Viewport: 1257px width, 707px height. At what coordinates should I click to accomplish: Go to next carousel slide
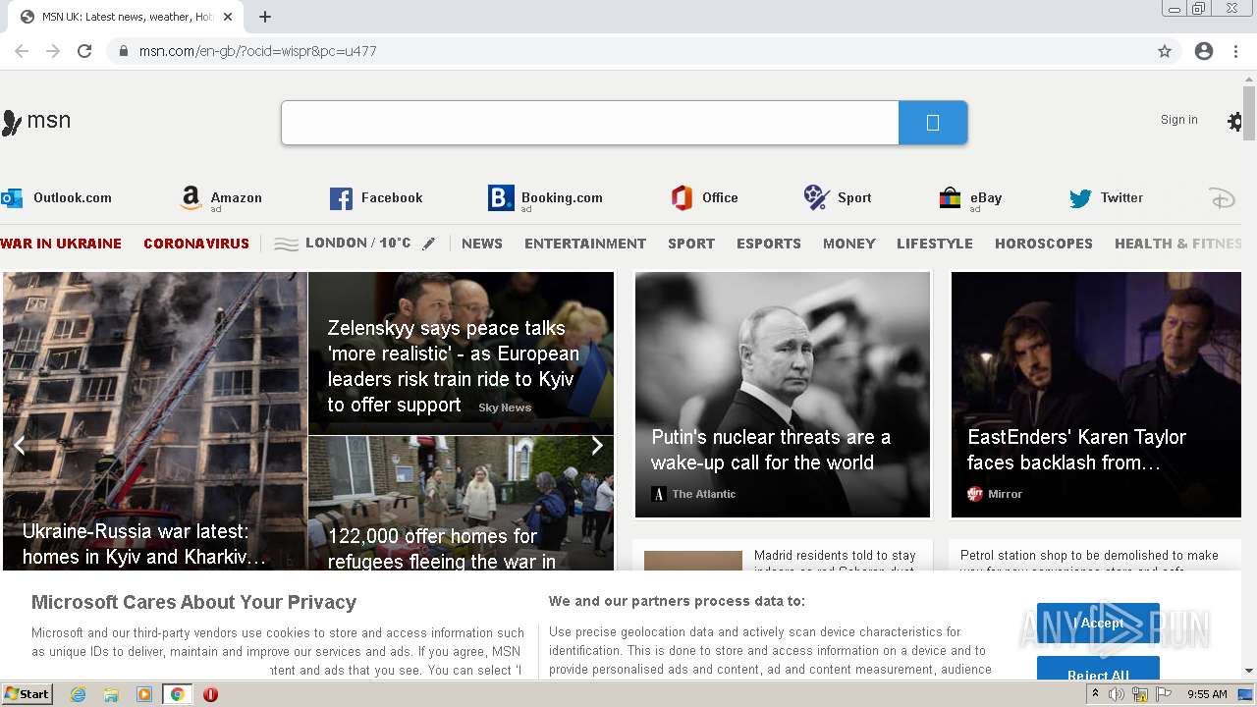click(x=596, y=446)
